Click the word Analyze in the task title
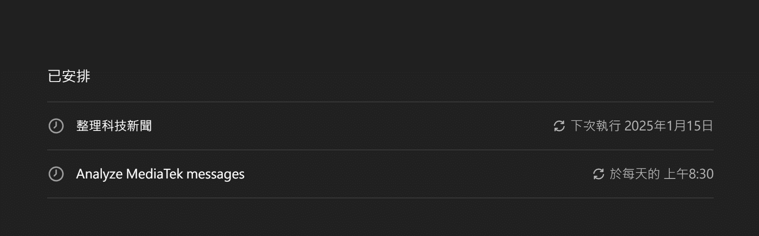759x236 pixels. pos(99,174)
